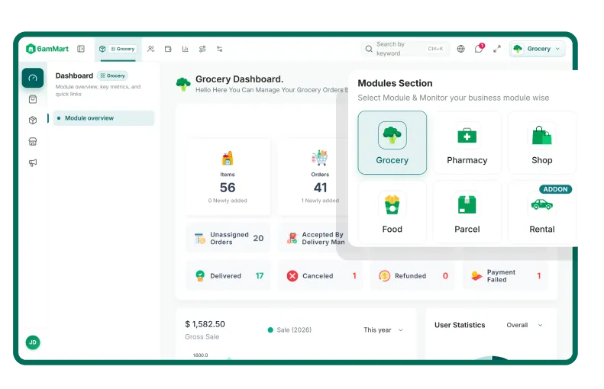This screenshot has width=604, height=389.
Task: Click the JD user avatar
Action: (33, 342)
